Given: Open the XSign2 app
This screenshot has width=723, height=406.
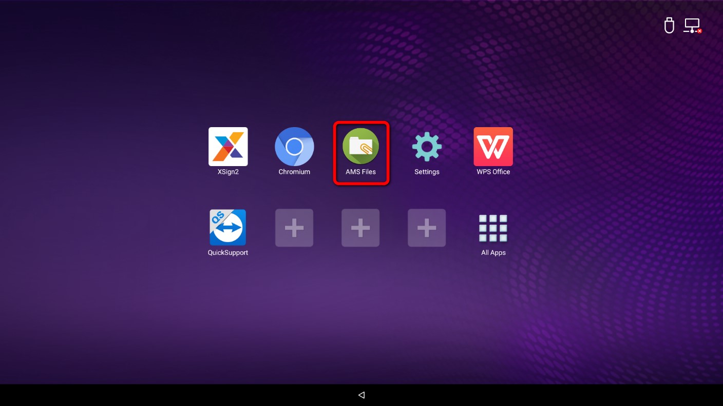Looking at the screenshot, I should pos(228,147).
